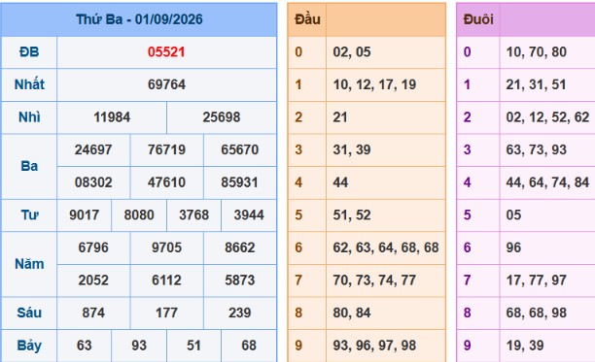Click Đuôi row 4 values "44, 64, 74, 84"

(547, 182)
